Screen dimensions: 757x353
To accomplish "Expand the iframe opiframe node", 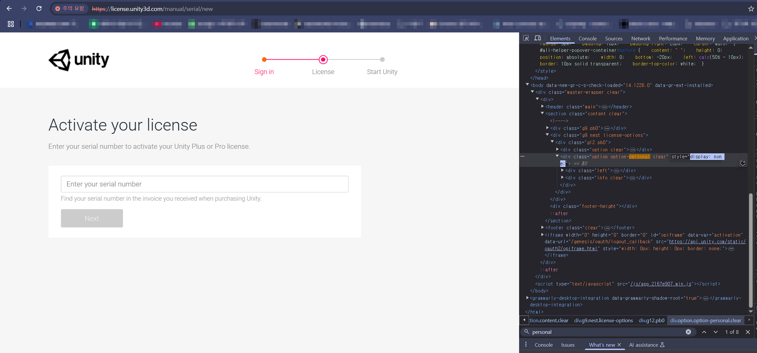I will coord(543,235).
